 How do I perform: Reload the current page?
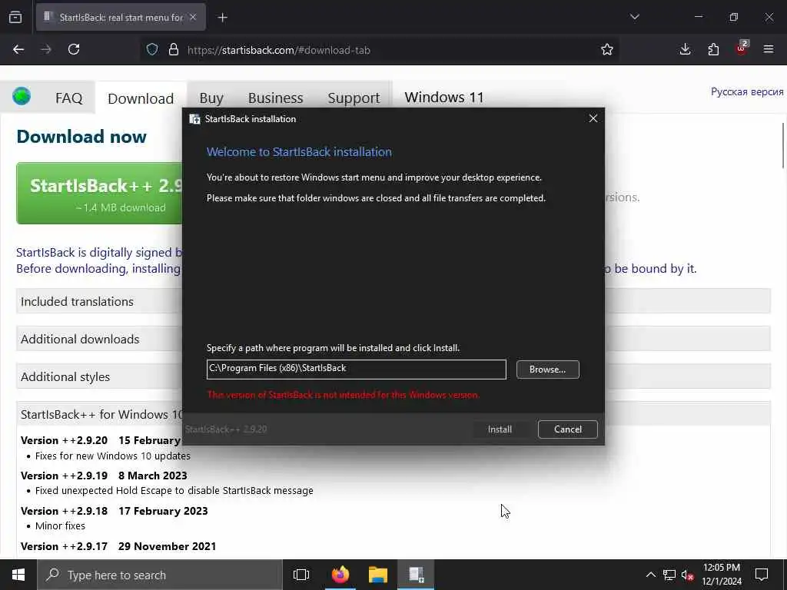pyautogui.click(x=74, y=49)
